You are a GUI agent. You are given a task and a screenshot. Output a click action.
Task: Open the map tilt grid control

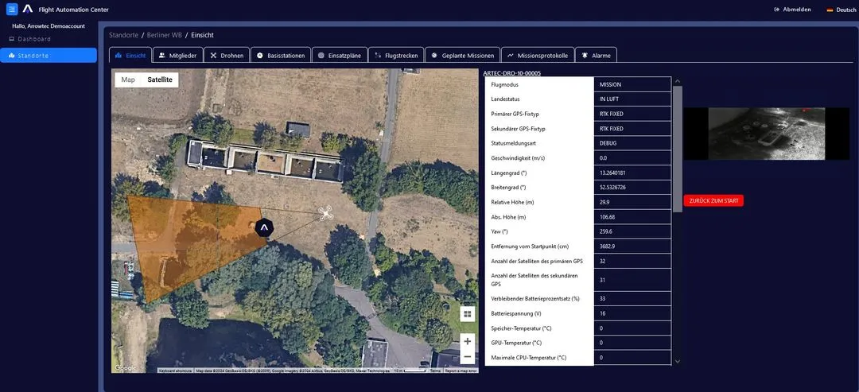[x=468, y=314]
